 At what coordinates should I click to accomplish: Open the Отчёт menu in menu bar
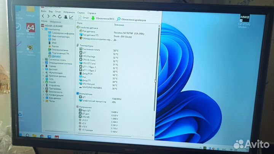click(58, 12)
